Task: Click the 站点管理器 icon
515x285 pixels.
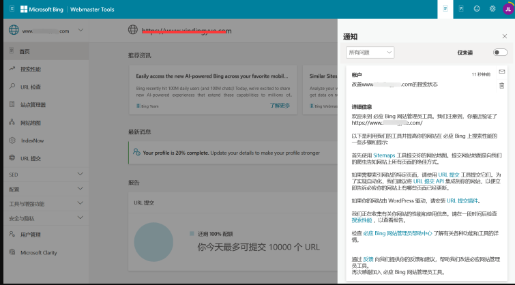Action: click(x=12, y=104)
